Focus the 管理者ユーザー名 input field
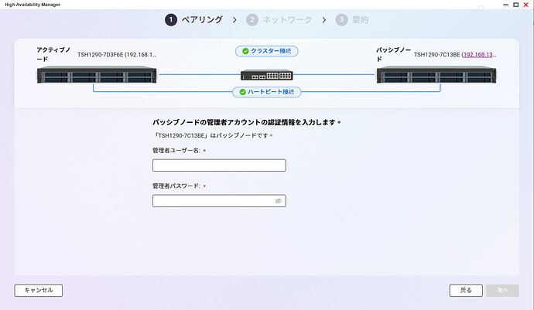Viewport: 534px width, 310px height. [219, 165]
